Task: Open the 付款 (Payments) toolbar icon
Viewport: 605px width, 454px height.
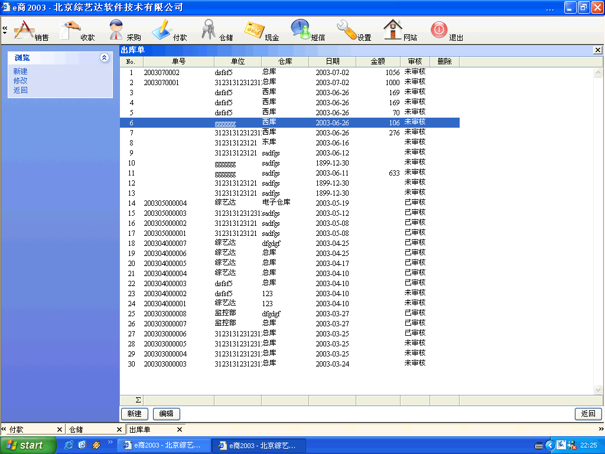Action: pyautogui.click(x=163, y=30)
